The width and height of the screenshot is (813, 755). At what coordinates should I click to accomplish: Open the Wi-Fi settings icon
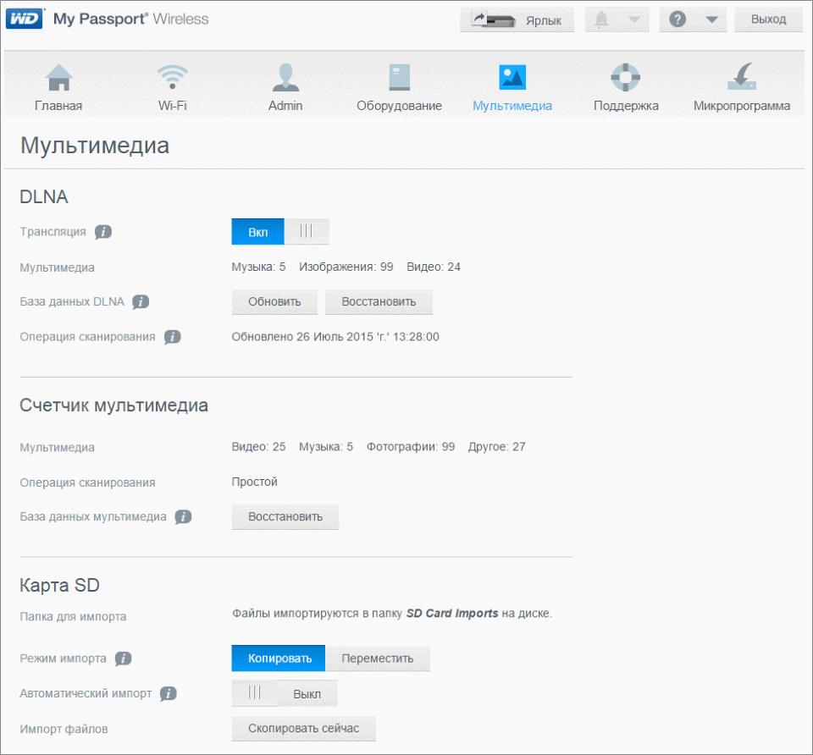coord(172,78)
